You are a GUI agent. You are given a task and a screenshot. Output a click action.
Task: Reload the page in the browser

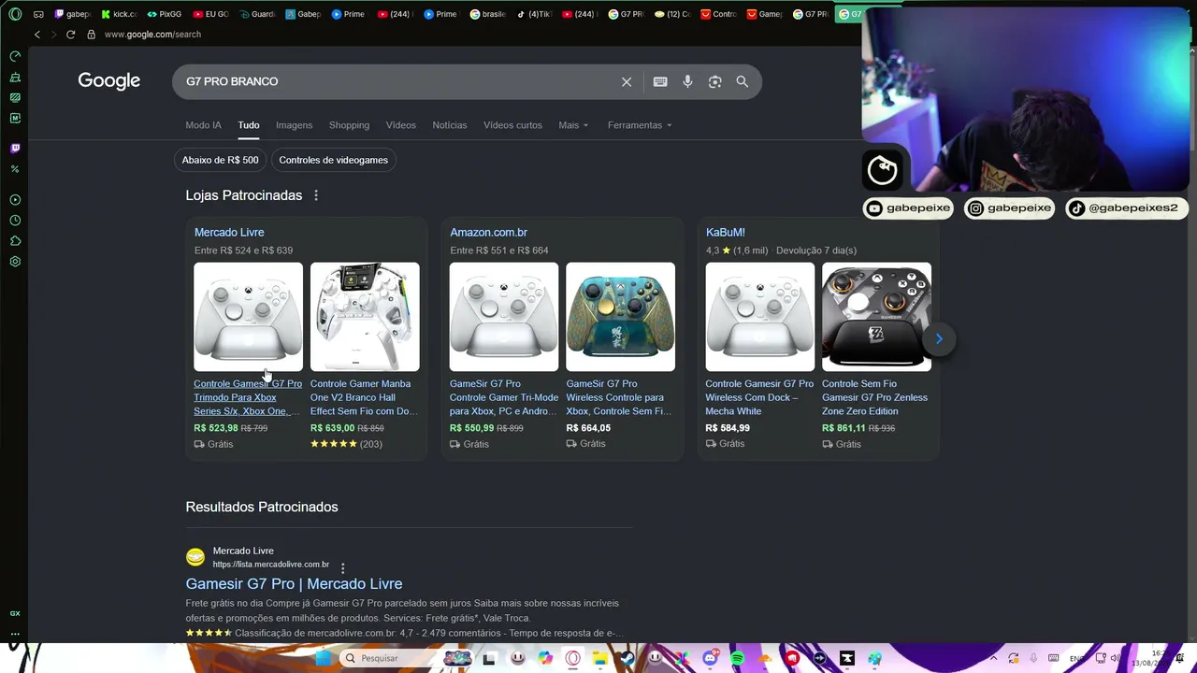point(70,35)
